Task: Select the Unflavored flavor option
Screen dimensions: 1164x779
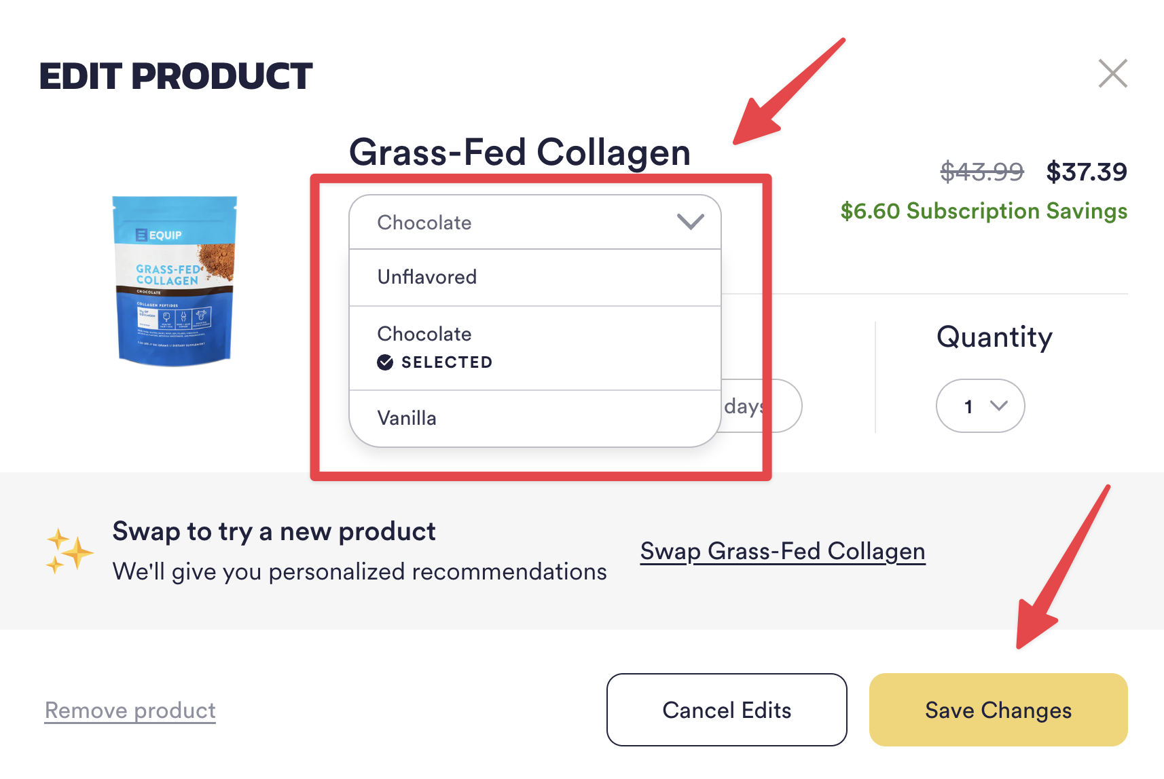Action: [534, 278]
